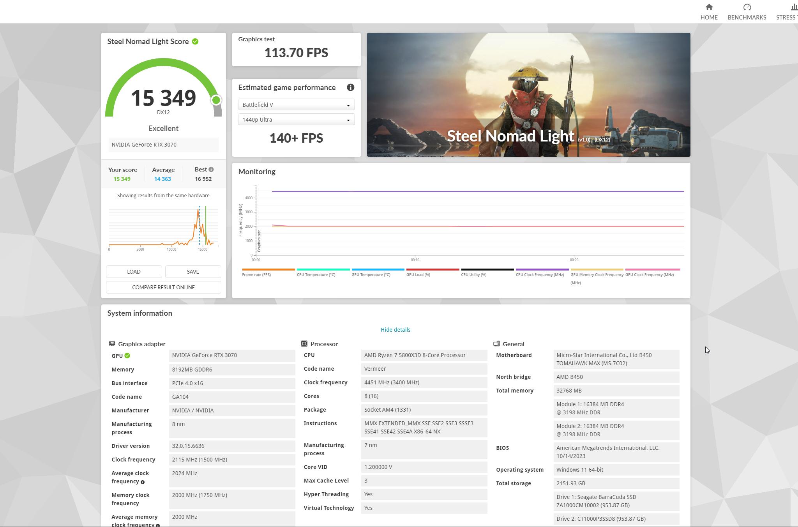The image size is (798, 527).
Task: Click COMPARE RESULT ONLINE button
Action: [x=163, y=287]
